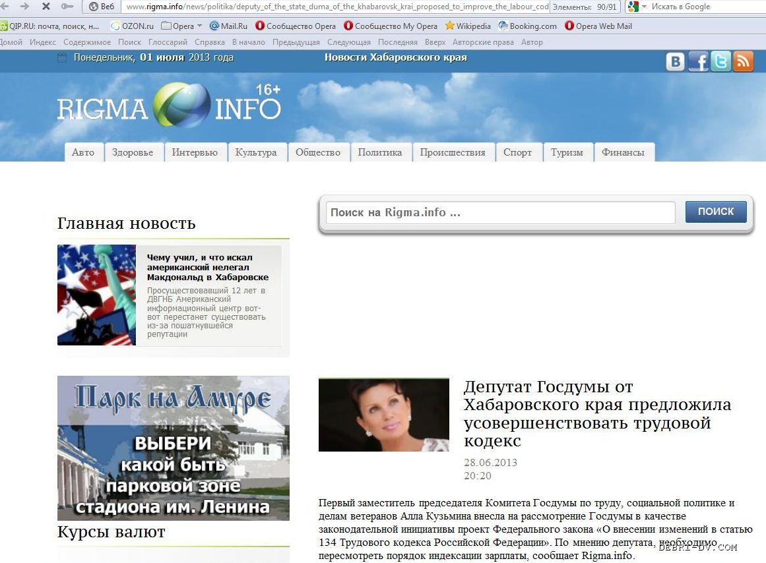Image resolution: width=766 pixels, height=563 pixels.
Task: Select the Политика navigation tab
Action: point(379,152)
